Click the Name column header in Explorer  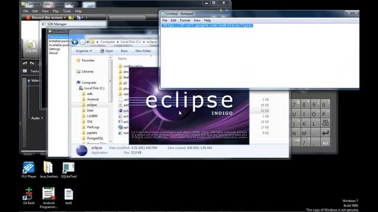pyautogui.click(x=122, y=58)
